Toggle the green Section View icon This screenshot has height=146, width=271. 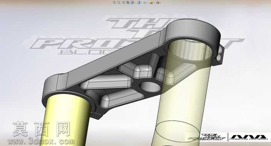click(x=128, y=2)
